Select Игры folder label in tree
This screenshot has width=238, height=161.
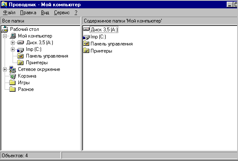[24, 83]
